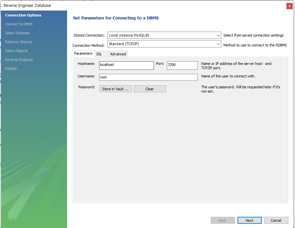Click 'Method to use to connect' description
This screenshot has width=295, height=228.
255,45
